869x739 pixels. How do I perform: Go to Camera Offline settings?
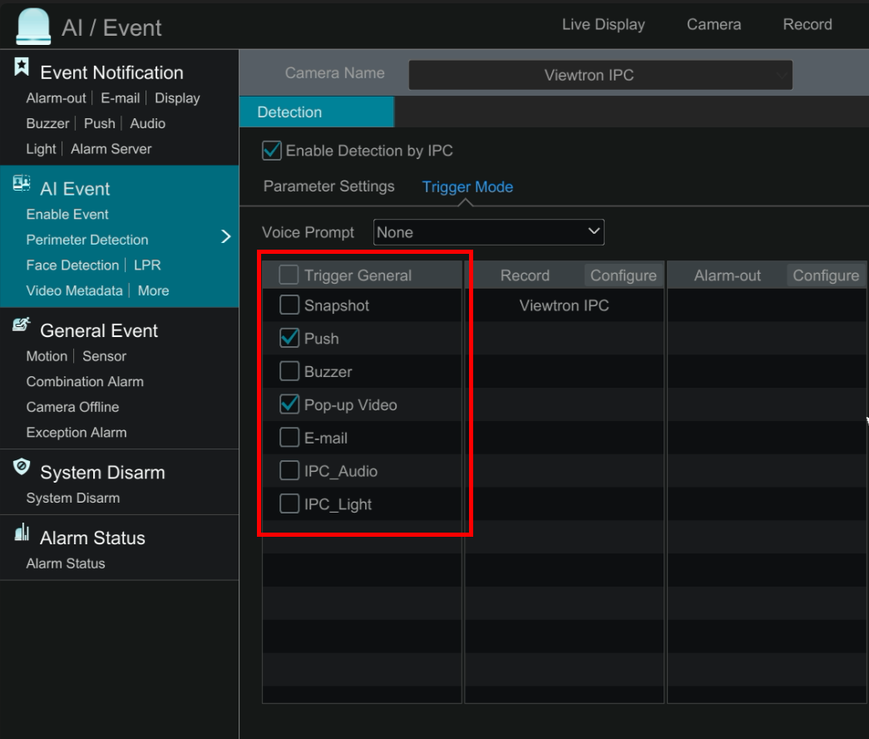coord(72,407)
